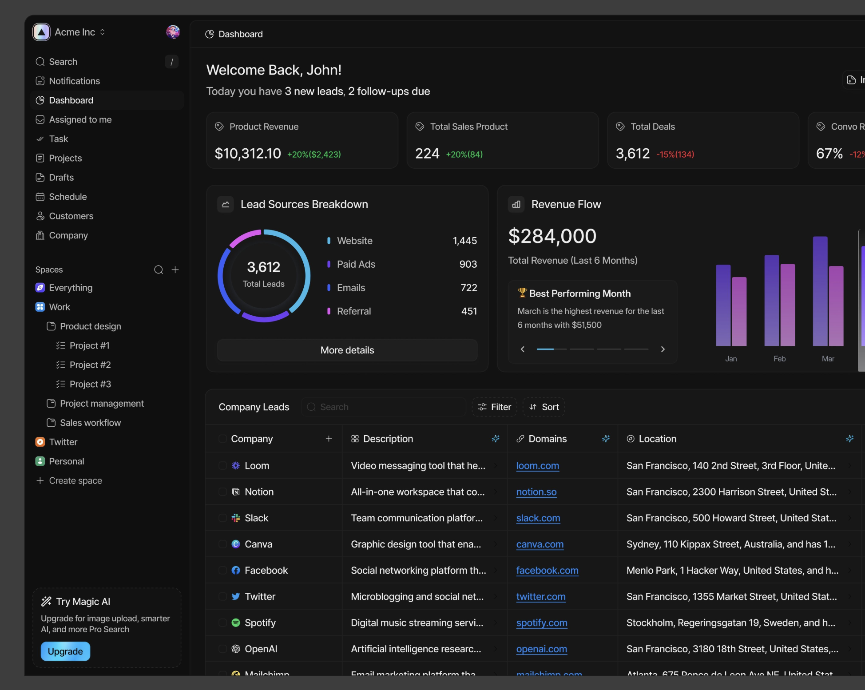Add a new space with plus icon
The image size is (865, 690).
coord(175,270)
